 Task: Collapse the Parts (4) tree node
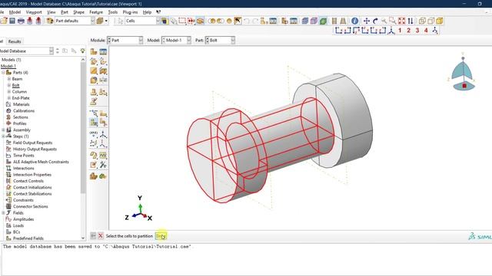3,72
